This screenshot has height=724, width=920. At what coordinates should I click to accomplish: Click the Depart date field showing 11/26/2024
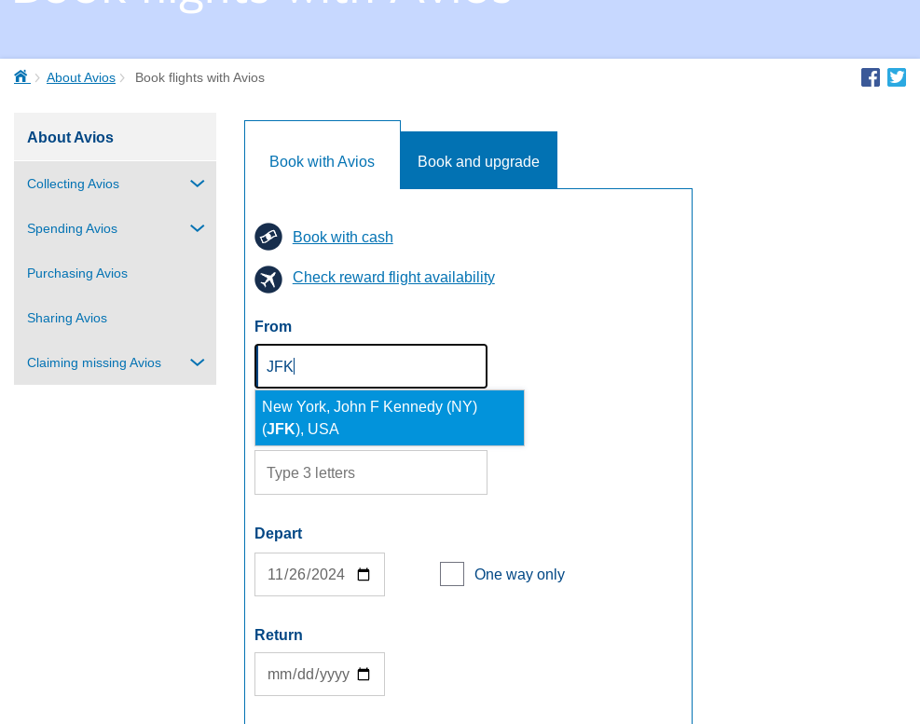[x=320, y=574]
